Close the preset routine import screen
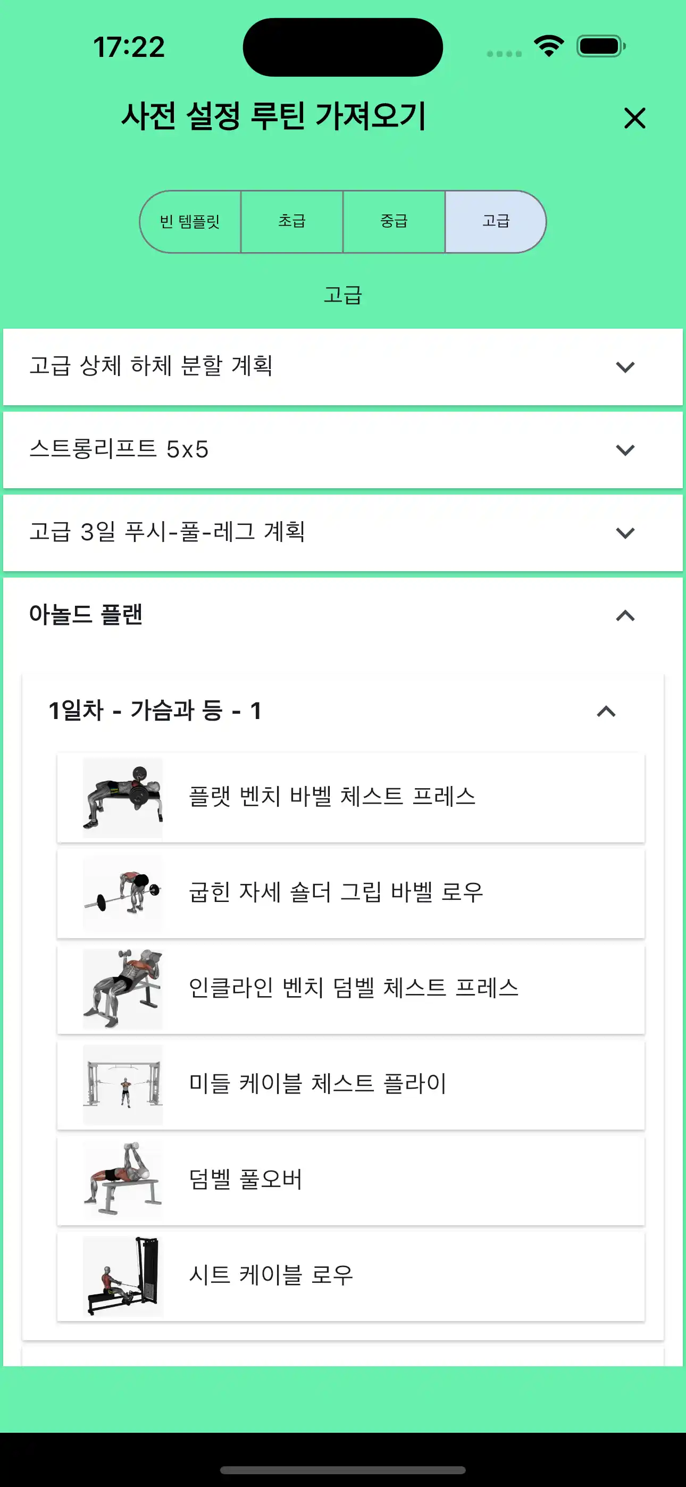 coord(634,120)
